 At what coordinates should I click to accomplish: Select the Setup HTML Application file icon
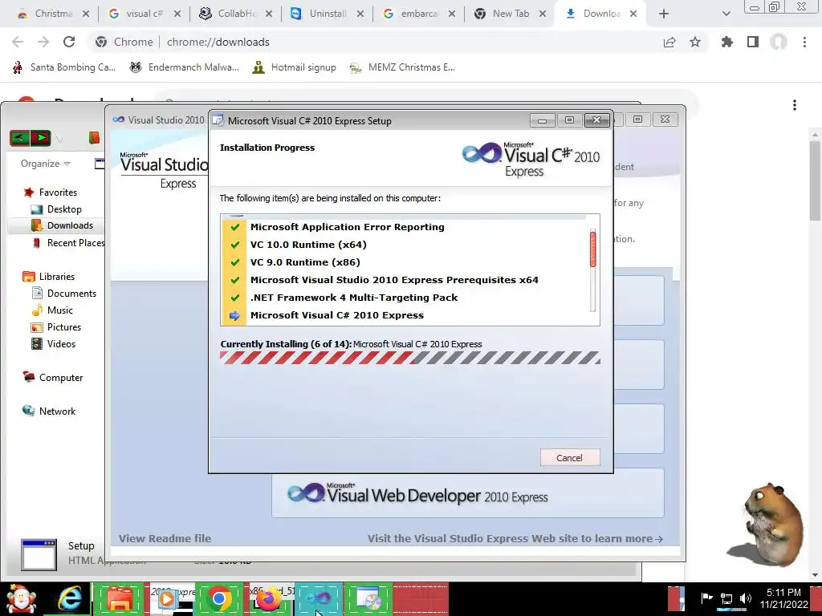[39, 555]
